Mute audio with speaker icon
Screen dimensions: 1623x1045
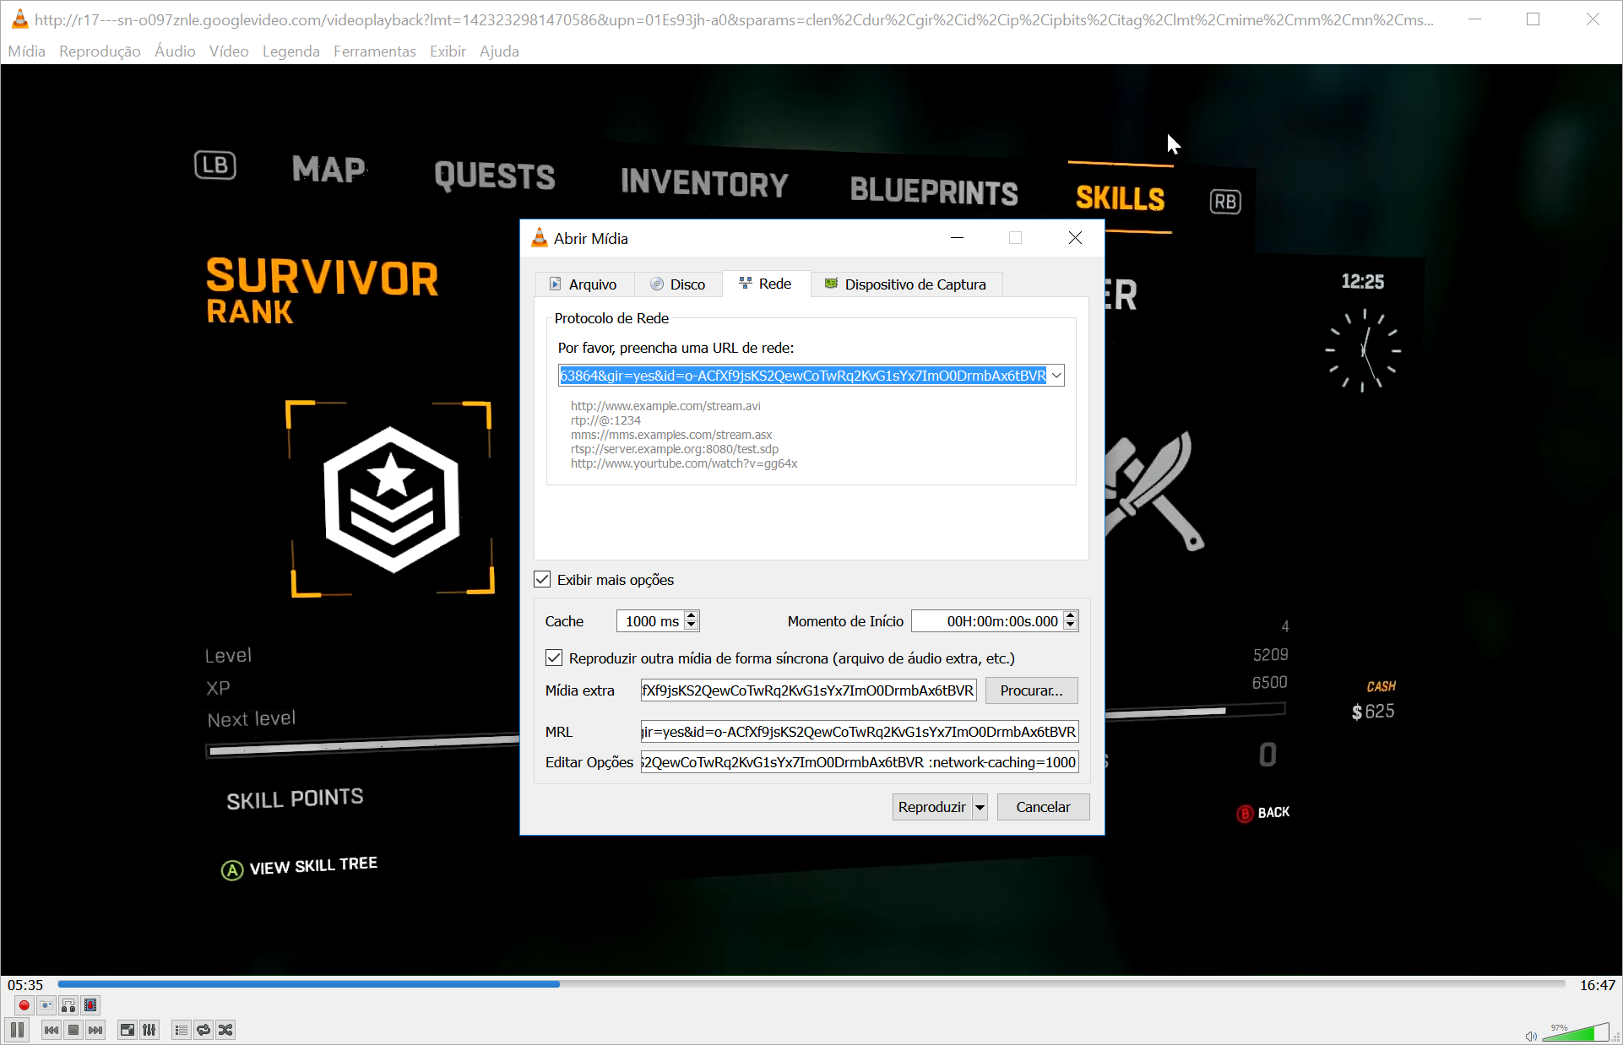click(x=1531, y=1036)
